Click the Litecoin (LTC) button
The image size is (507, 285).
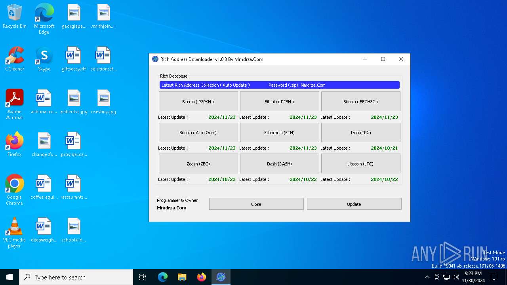[x=360, y=164]
